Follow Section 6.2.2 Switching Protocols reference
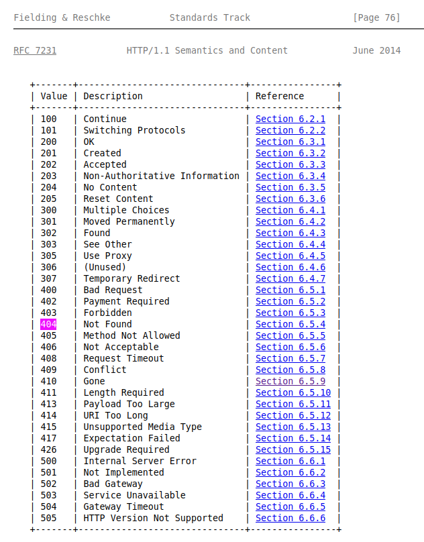The image size is (424, 542). coord(290,130)
